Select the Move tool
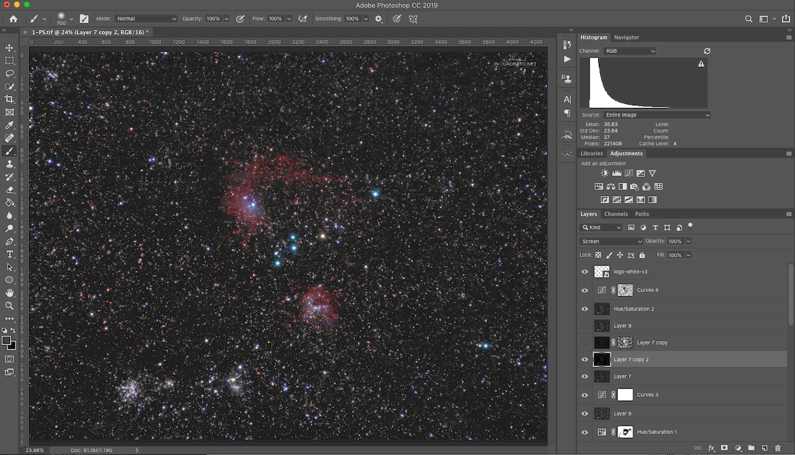The image size is (795, 455). pyautogui.click(x=9, y=48)
